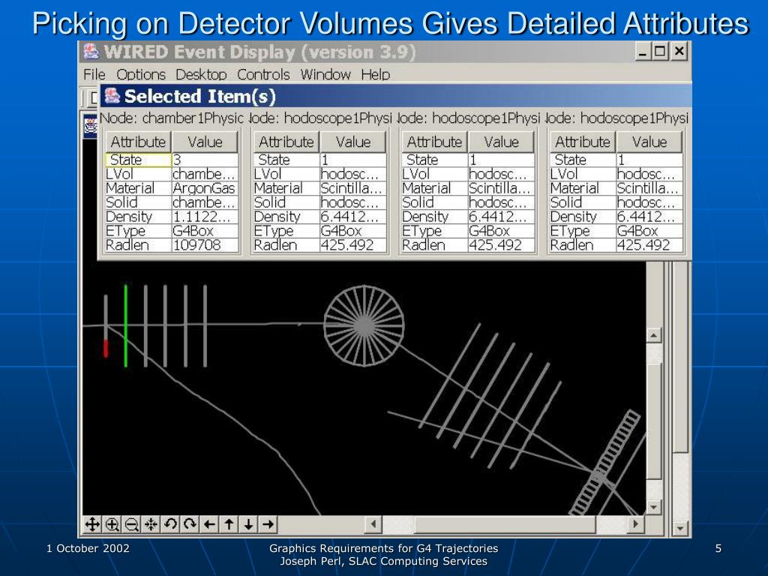Viewport: 768px width, 576px height.
Task: Open the File menu
Action: 94,74
